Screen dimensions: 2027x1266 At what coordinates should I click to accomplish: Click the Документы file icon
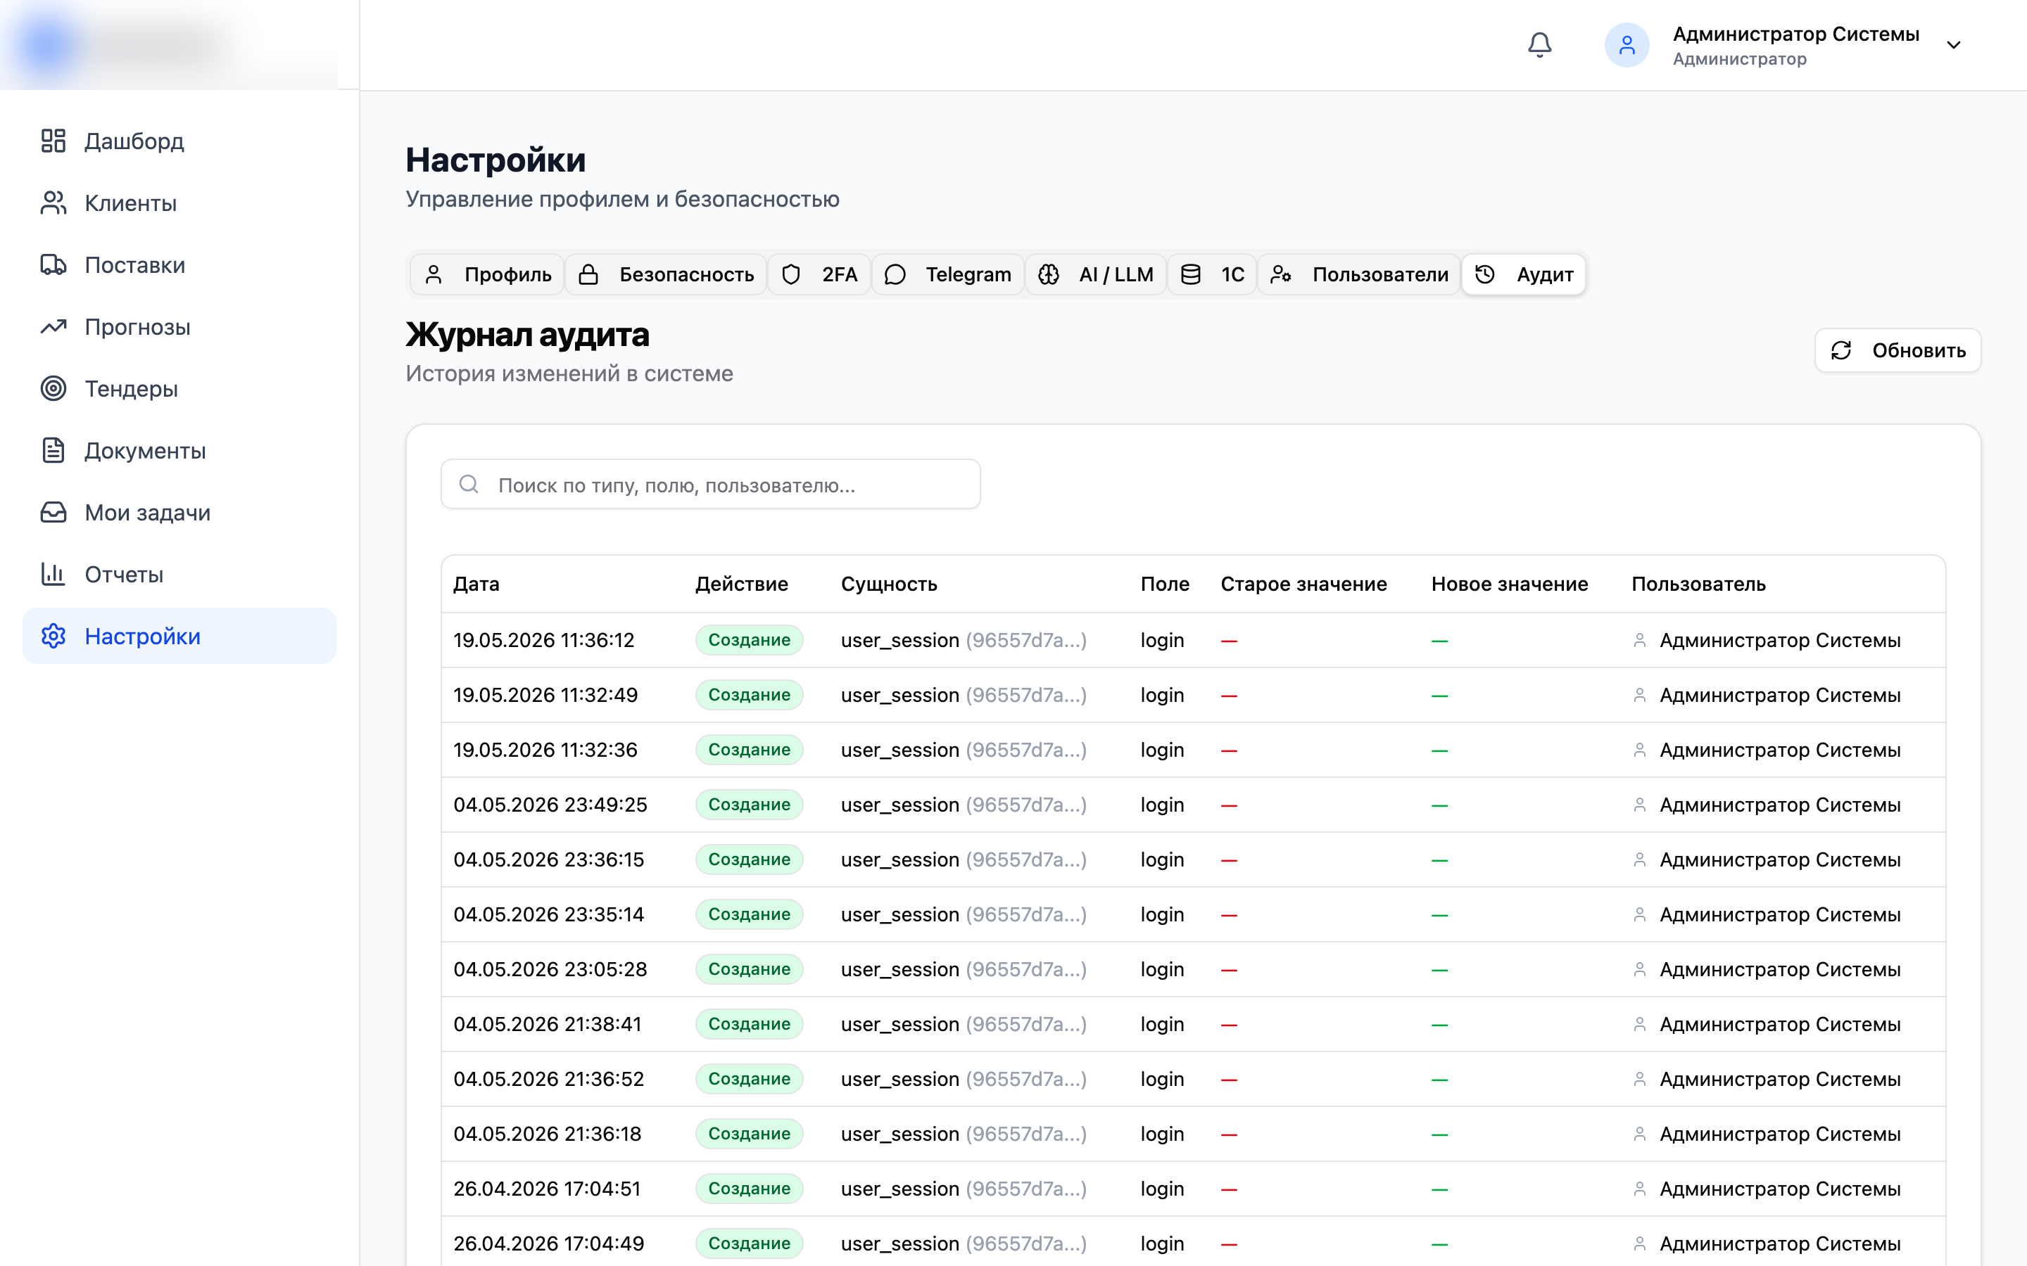click(53, 450)
